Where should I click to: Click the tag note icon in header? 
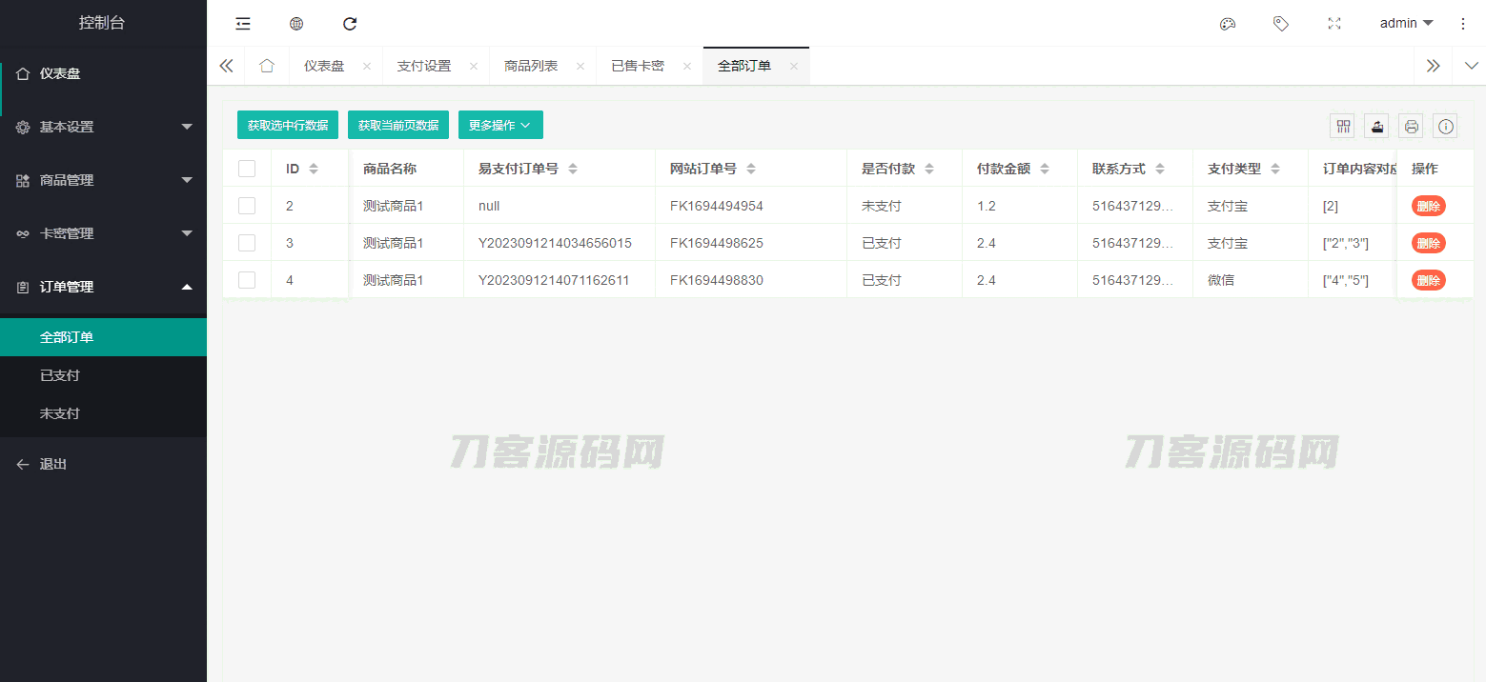click(x=1281, y=24)
